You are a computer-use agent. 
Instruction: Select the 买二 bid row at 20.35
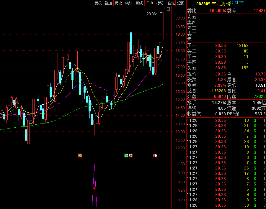point(226,51)
